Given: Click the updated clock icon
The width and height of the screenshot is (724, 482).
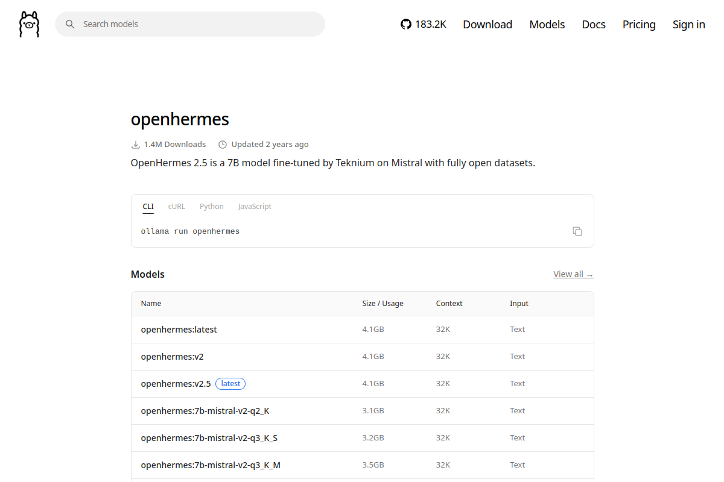Looking at the screenshot, I should click(x=223, y=145).
